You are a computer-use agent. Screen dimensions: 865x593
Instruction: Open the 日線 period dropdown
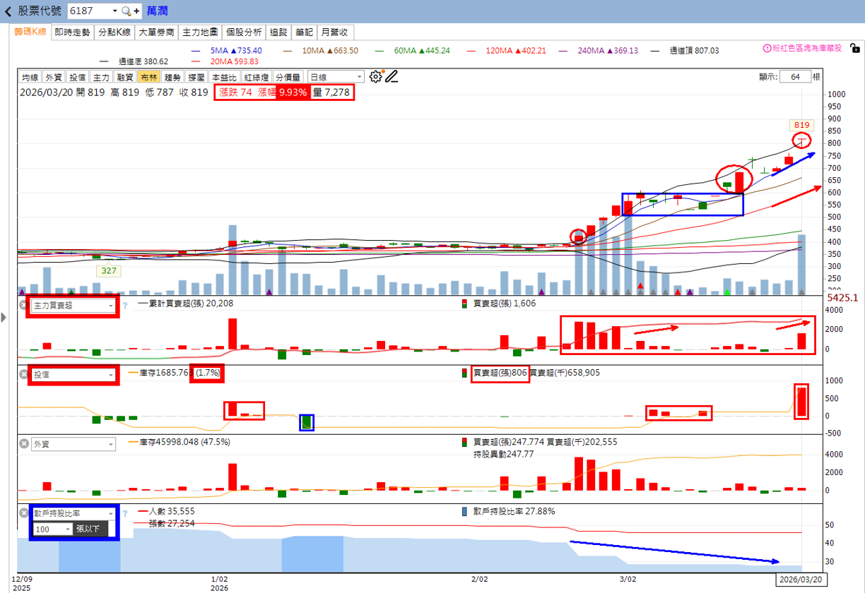point(359,77)
